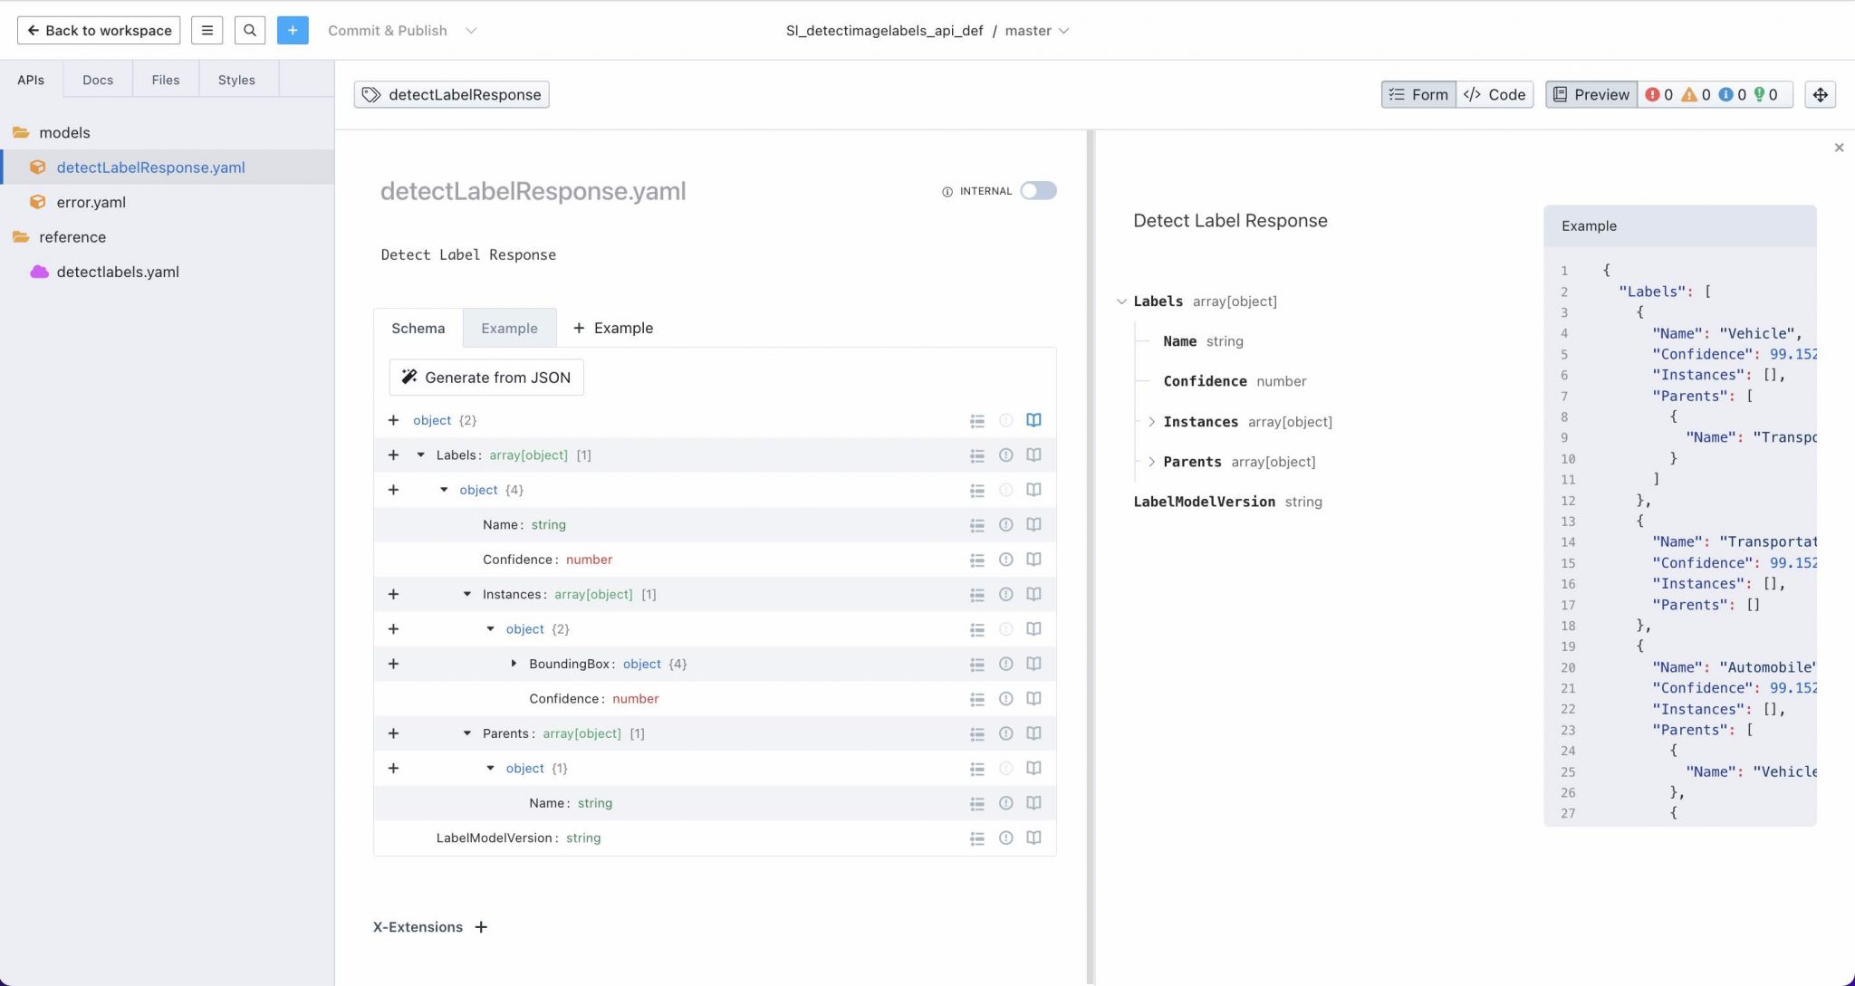Add property to Instances row with plus icon
The height and width of the screenshot is (986, 1855).
(393, 595)
